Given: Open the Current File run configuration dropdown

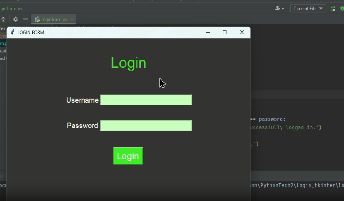Looking at the screenshot, I should (x=308, y=8).
